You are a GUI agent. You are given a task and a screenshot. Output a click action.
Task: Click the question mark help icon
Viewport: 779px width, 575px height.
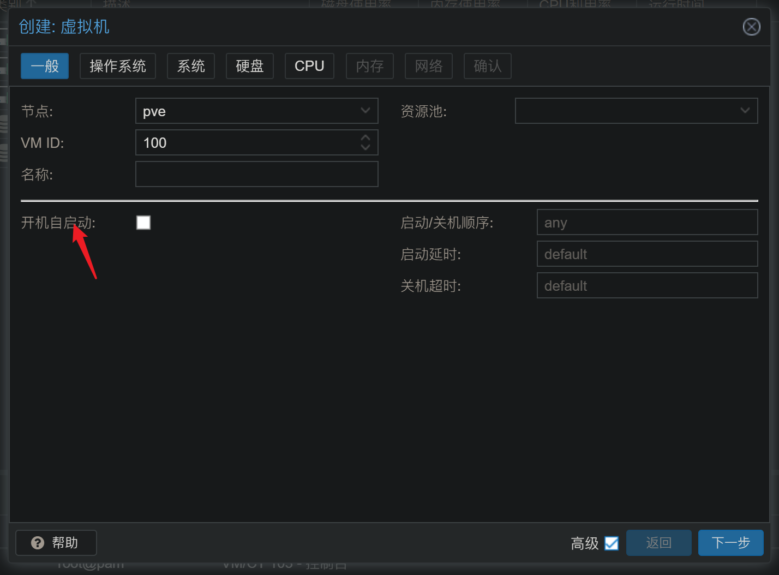38,543
